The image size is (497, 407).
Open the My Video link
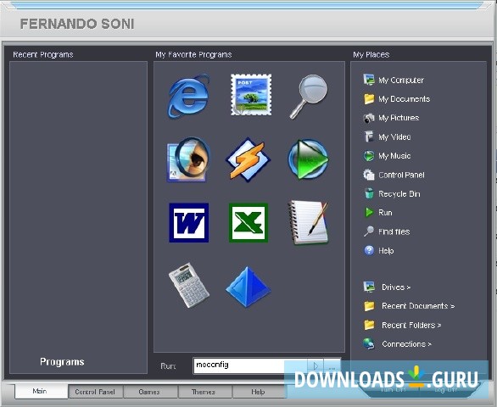click(394, 137)
